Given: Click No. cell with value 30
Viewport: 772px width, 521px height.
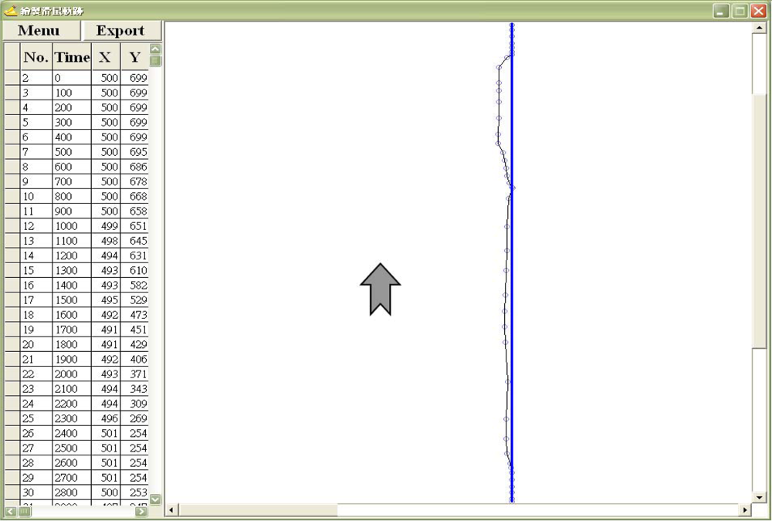Looking at the screenshot, I should click(36, 492).
